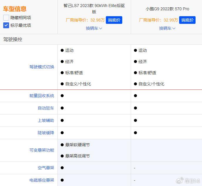This screenshot has width=202, height=186.
Task: Open the 空气悬架 parameter link
Action: (x=46, y=168)
